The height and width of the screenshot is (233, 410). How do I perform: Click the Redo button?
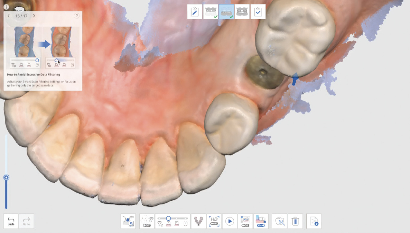tap(27, 221)
